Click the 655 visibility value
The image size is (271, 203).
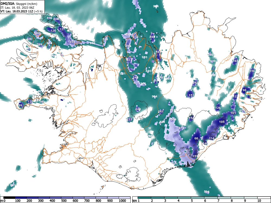128,34
